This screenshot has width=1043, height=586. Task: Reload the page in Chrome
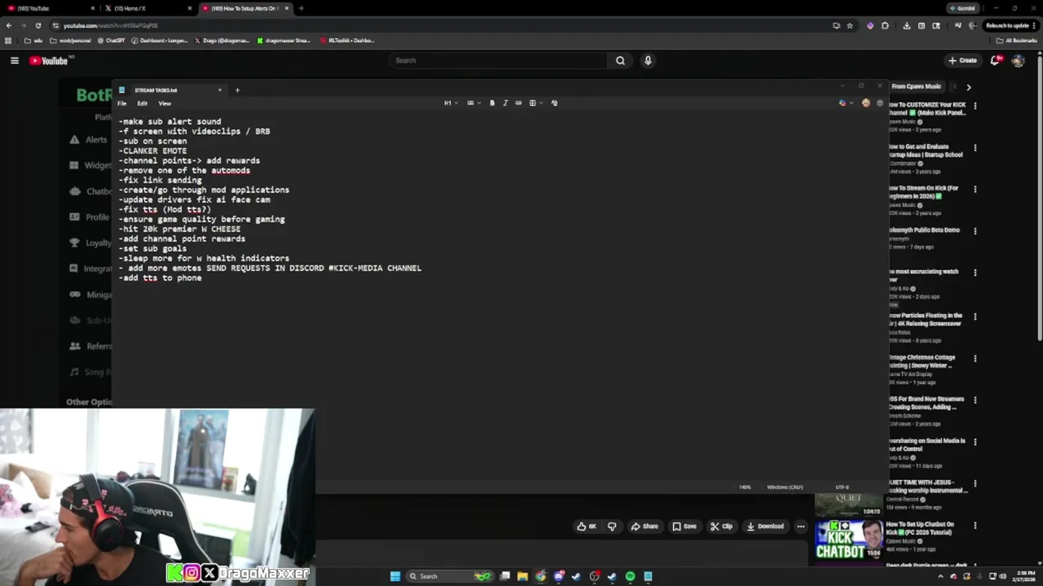[37, 25]
